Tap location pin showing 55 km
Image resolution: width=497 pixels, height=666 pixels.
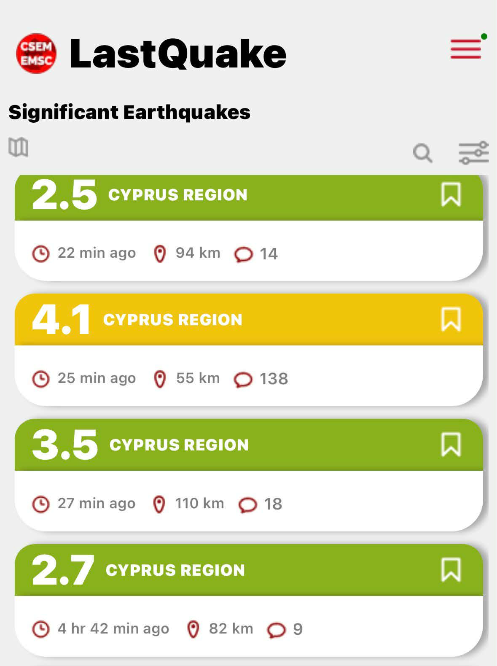click(160, 379)
